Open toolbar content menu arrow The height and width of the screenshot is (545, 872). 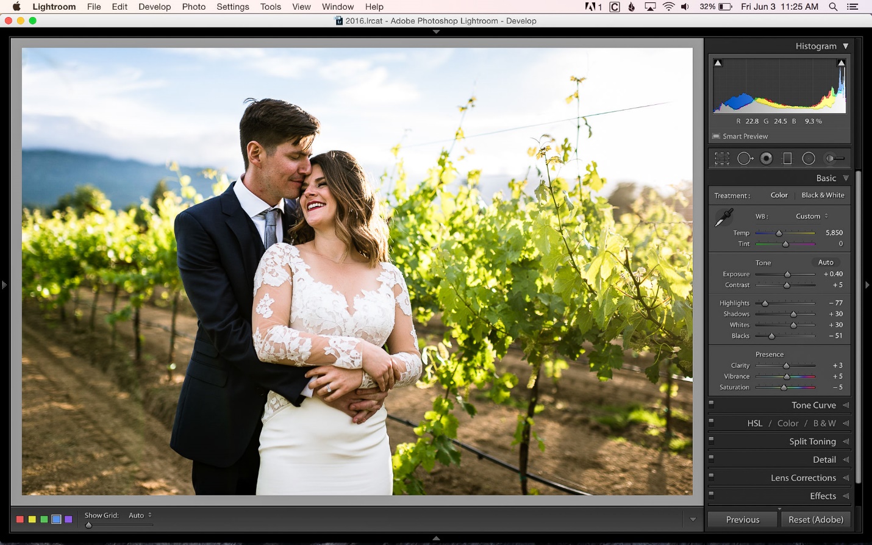(x=693, y=520)
